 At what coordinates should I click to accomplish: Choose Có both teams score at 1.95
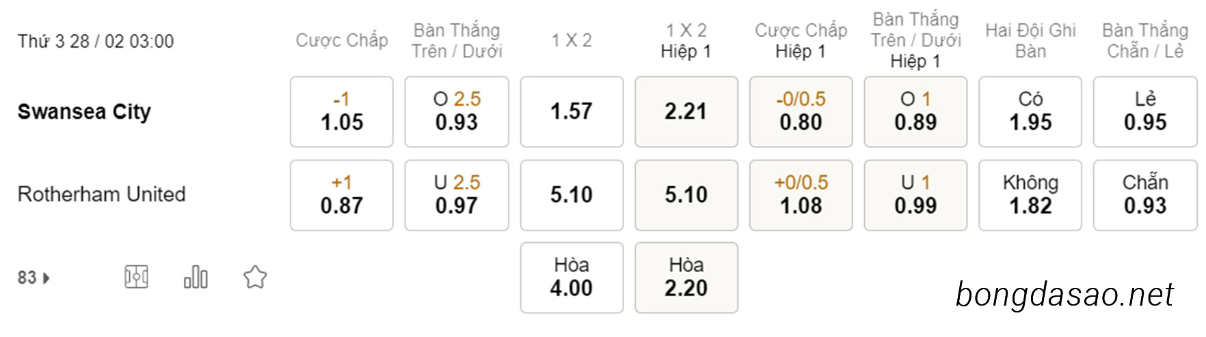tap(1030, 112)
